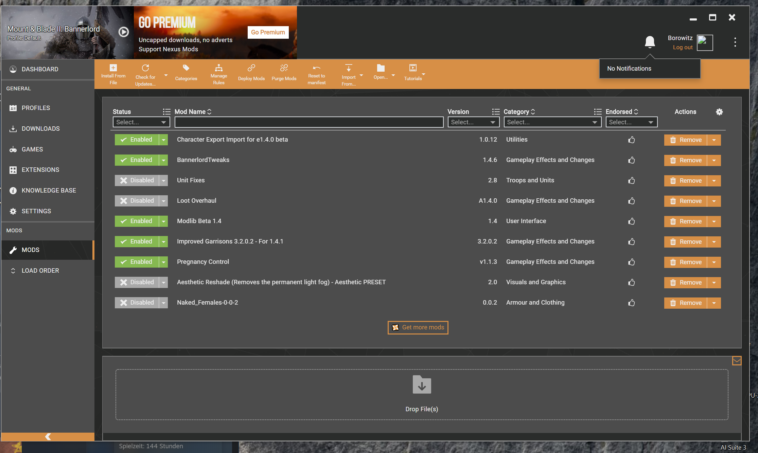
Task: Disable Character Export Import mod
Action: (x=137, y=140)
